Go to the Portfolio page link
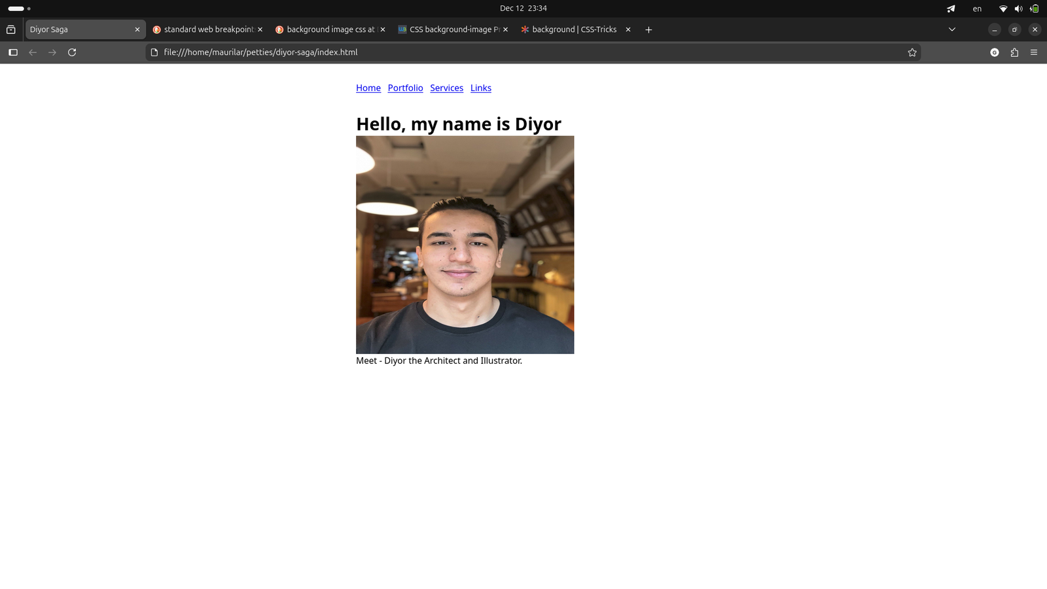The height and width of the screenshot is (589, 1047). point(405,88)
